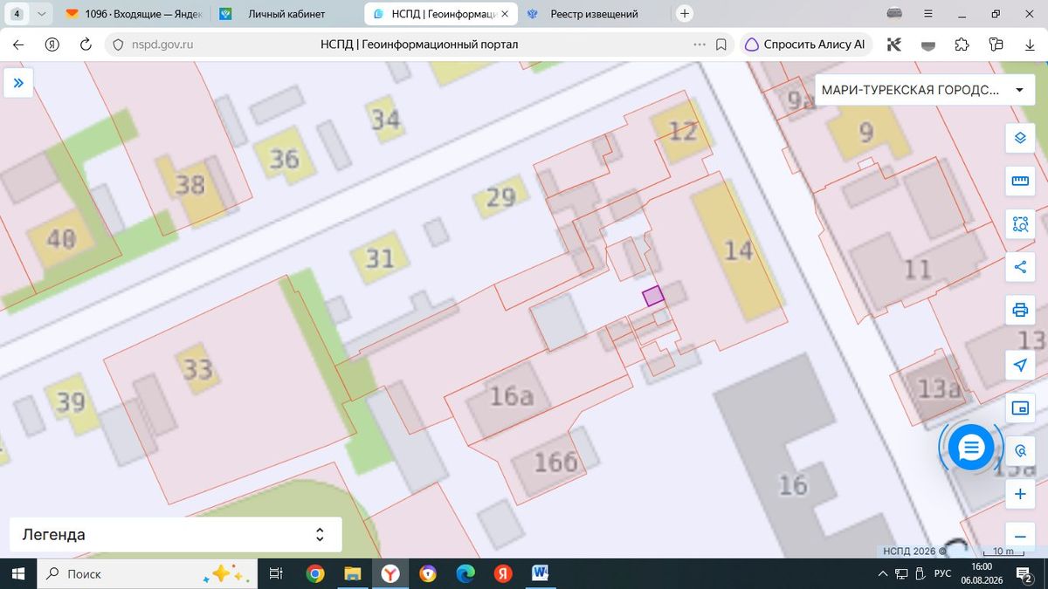Click building label 16б on map
Image resolution: width=1048 pixels, height=589 pixels.
[555, 461]
